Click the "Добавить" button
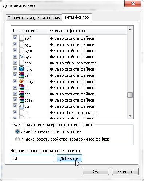The height and width of the screenshot is (181, 144). [69, 158]
